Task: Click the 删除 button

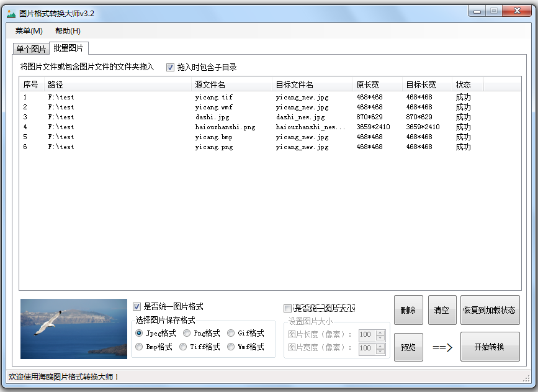Action: [x=408, y=310]
